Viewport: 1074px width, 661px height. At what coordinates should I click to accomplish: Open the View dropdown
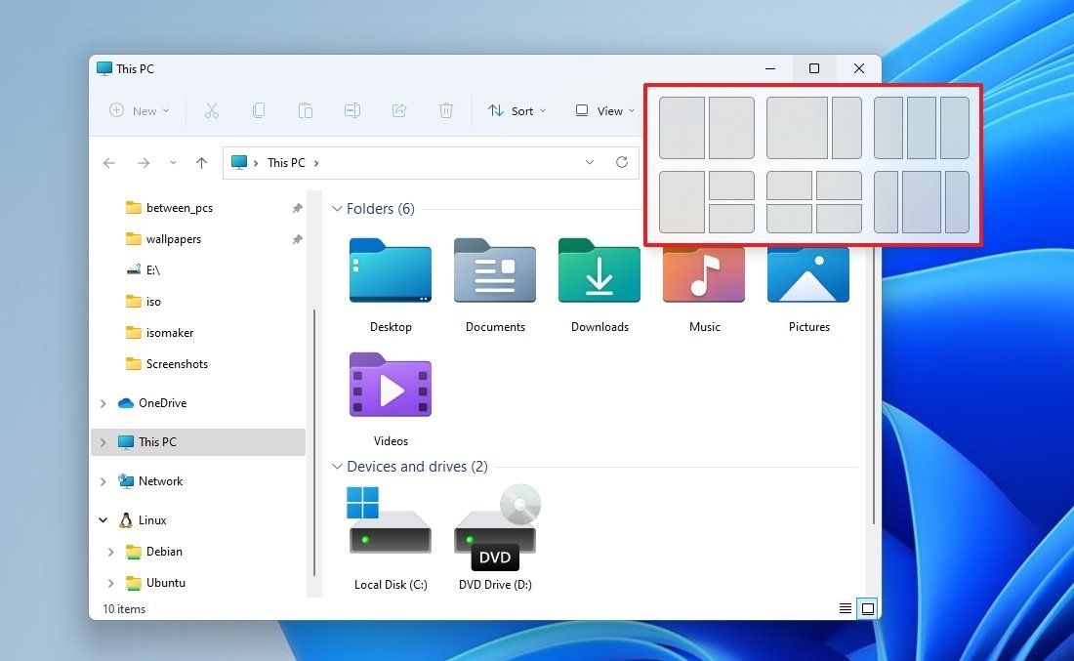pos(603,110)
